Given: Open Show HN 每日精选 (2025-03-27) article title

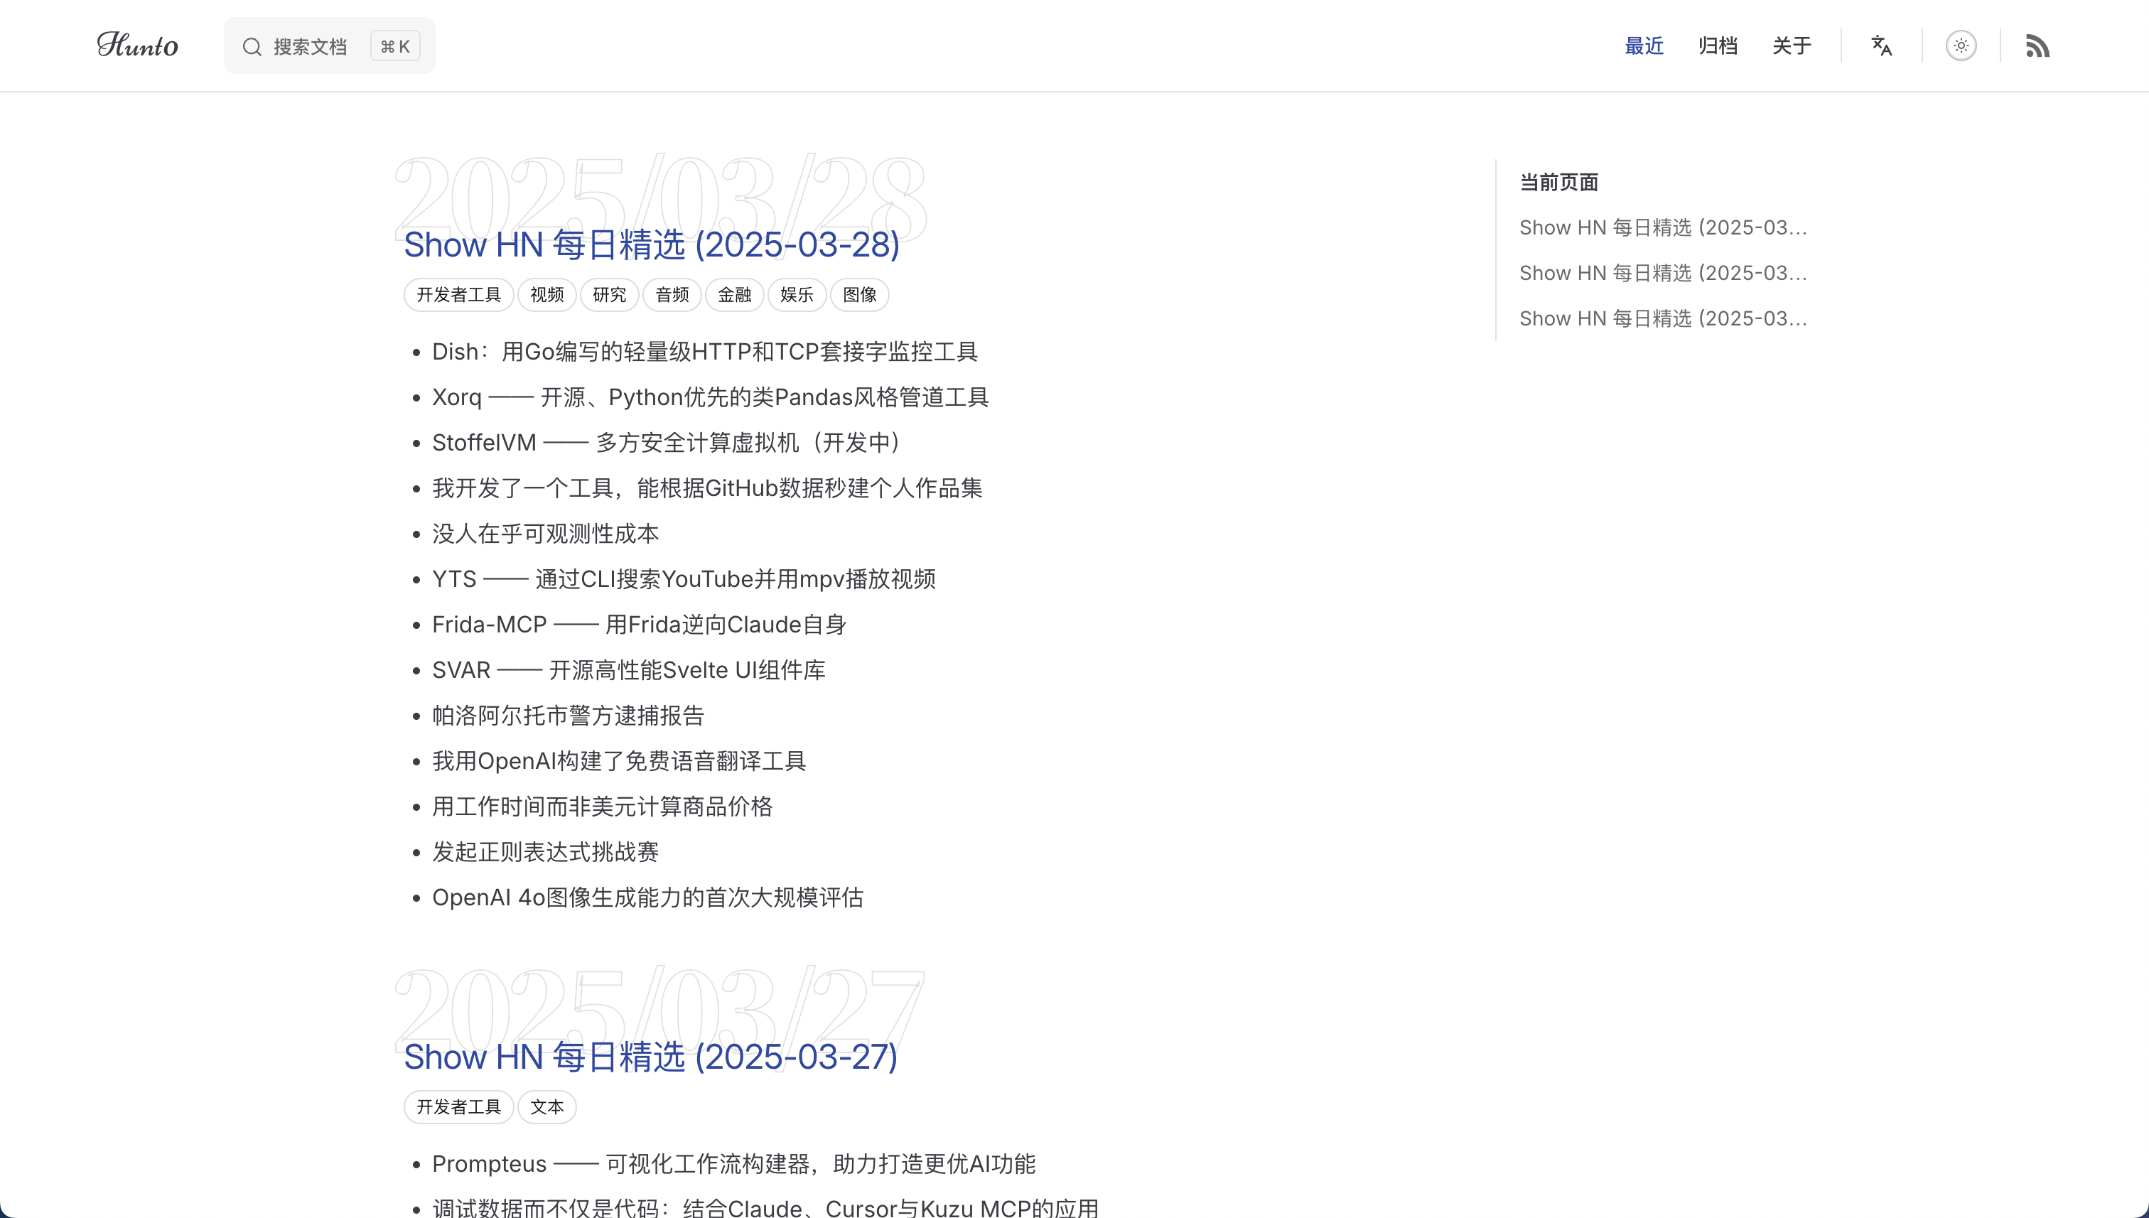Looking at the screenshot, I should click(x=650, y=1057).
